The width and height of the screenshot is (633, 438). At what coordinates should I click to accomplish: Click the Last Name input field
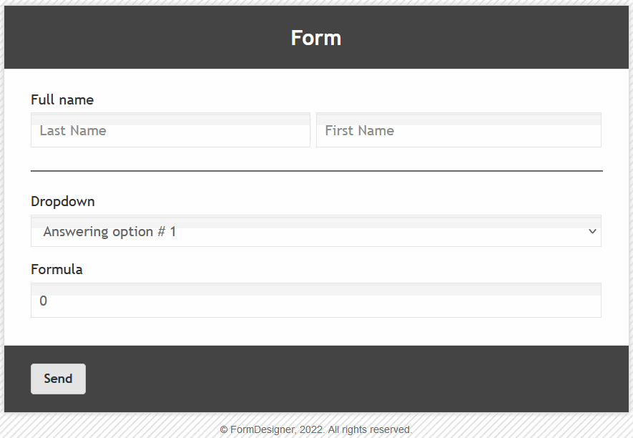tap(170, 131)
